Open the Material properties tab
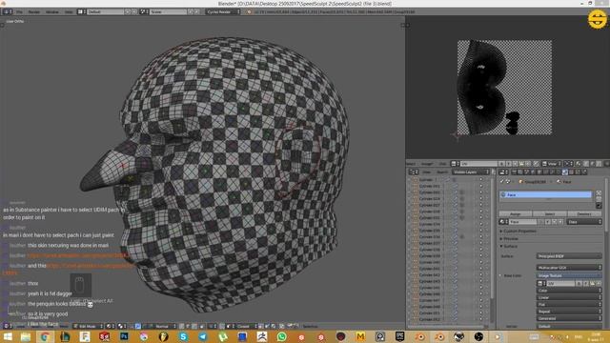Image resolution: width=610 pixels, height=343 pixels. click(x=565, y=171)
